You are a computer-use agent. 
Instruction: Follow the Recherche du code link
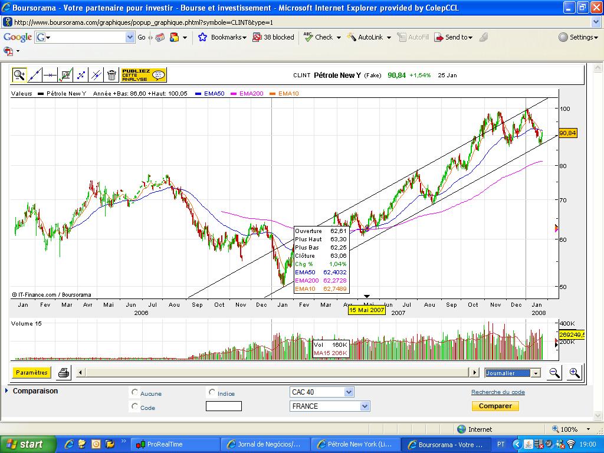498,392
